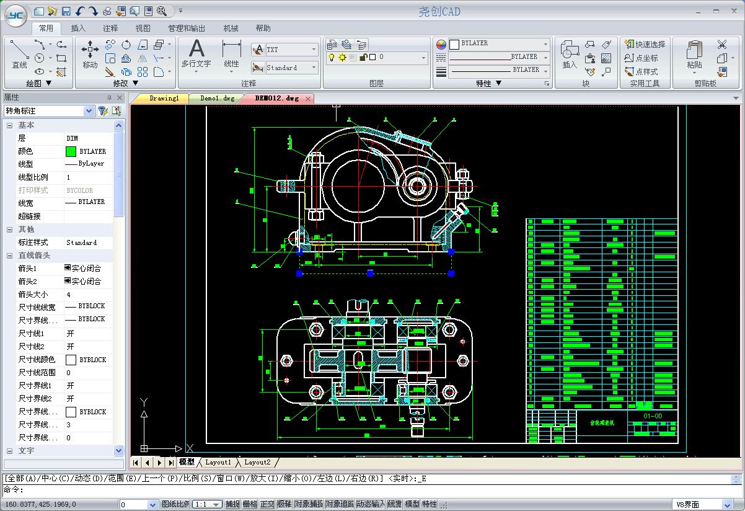The width and height of the screenshot is (745, 511).
Task: Toggle Grid (栅格) in status bar
Action: coord(249,504)
